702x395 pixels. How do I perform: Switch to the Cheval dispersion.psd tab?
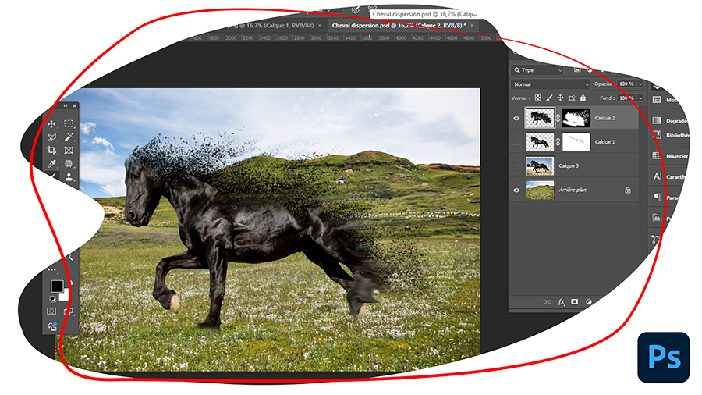(x=395, y=25)
